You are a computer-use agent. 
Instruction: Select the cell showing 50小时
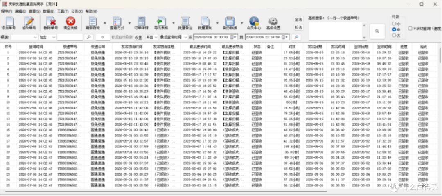(292, 102)
